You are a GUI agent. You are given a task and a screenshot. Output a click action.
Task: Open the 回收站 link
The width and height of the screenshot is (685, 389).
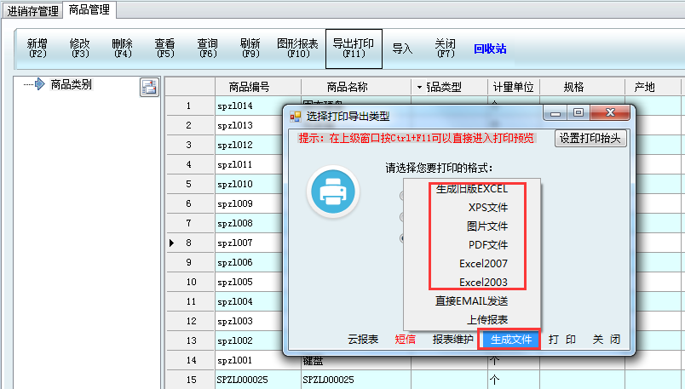pos(490,49)
